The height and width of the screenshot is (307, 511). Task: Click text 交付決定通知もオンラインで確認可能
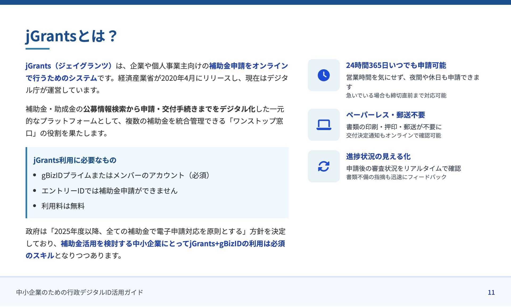click(393, 135)
